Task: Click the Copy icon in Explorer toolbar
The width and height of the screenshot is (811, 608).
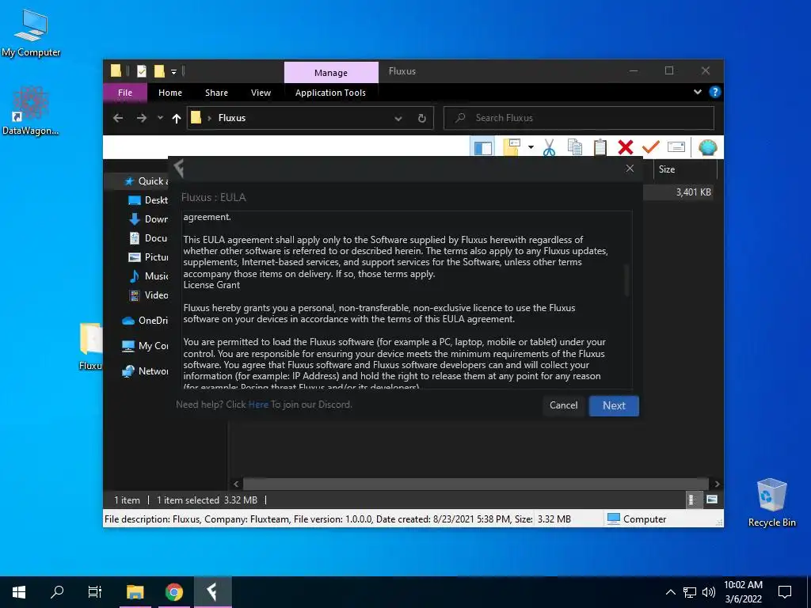Action: [x=575, y=147]
